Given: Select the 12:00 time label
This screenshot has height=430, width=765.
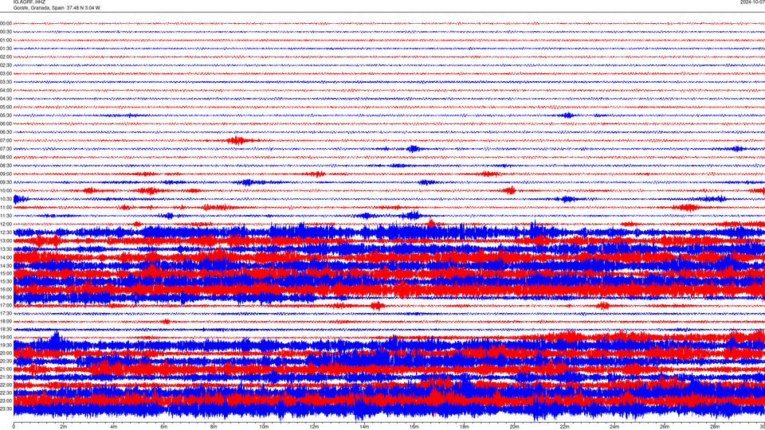Looking at the screenshot, I should (x=6, y=224).
